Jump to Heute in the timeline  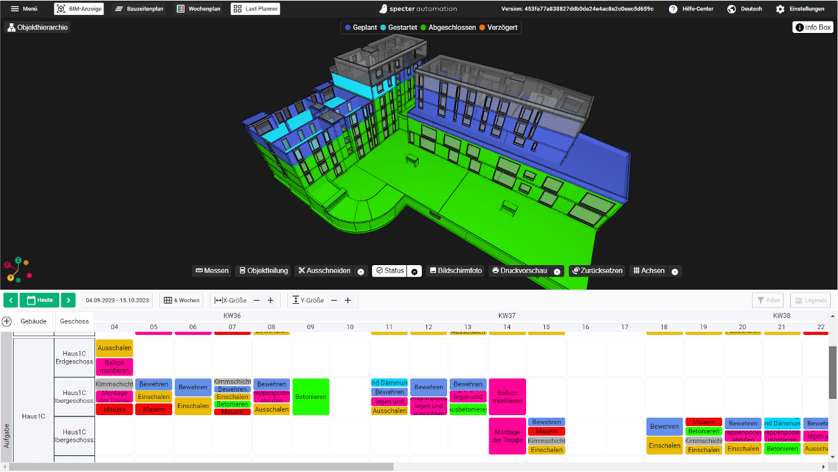(x=39, y=299)
